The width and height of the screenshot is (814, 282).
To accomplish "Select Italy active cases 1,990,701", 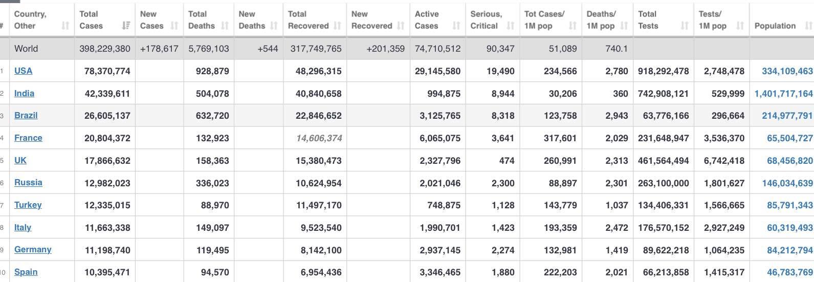I will click(x=440, y=228).
